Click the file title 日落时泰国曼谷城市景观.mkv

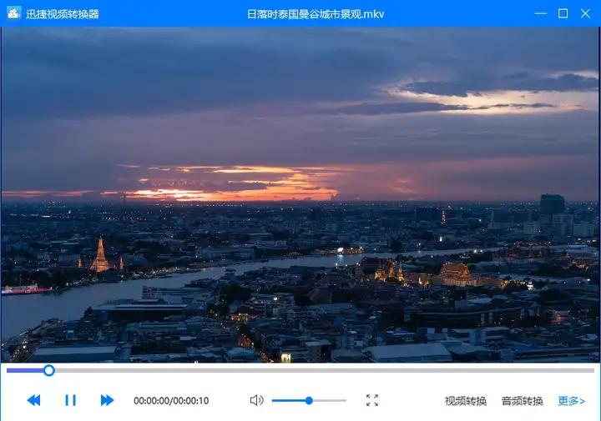tap(315, 14)
